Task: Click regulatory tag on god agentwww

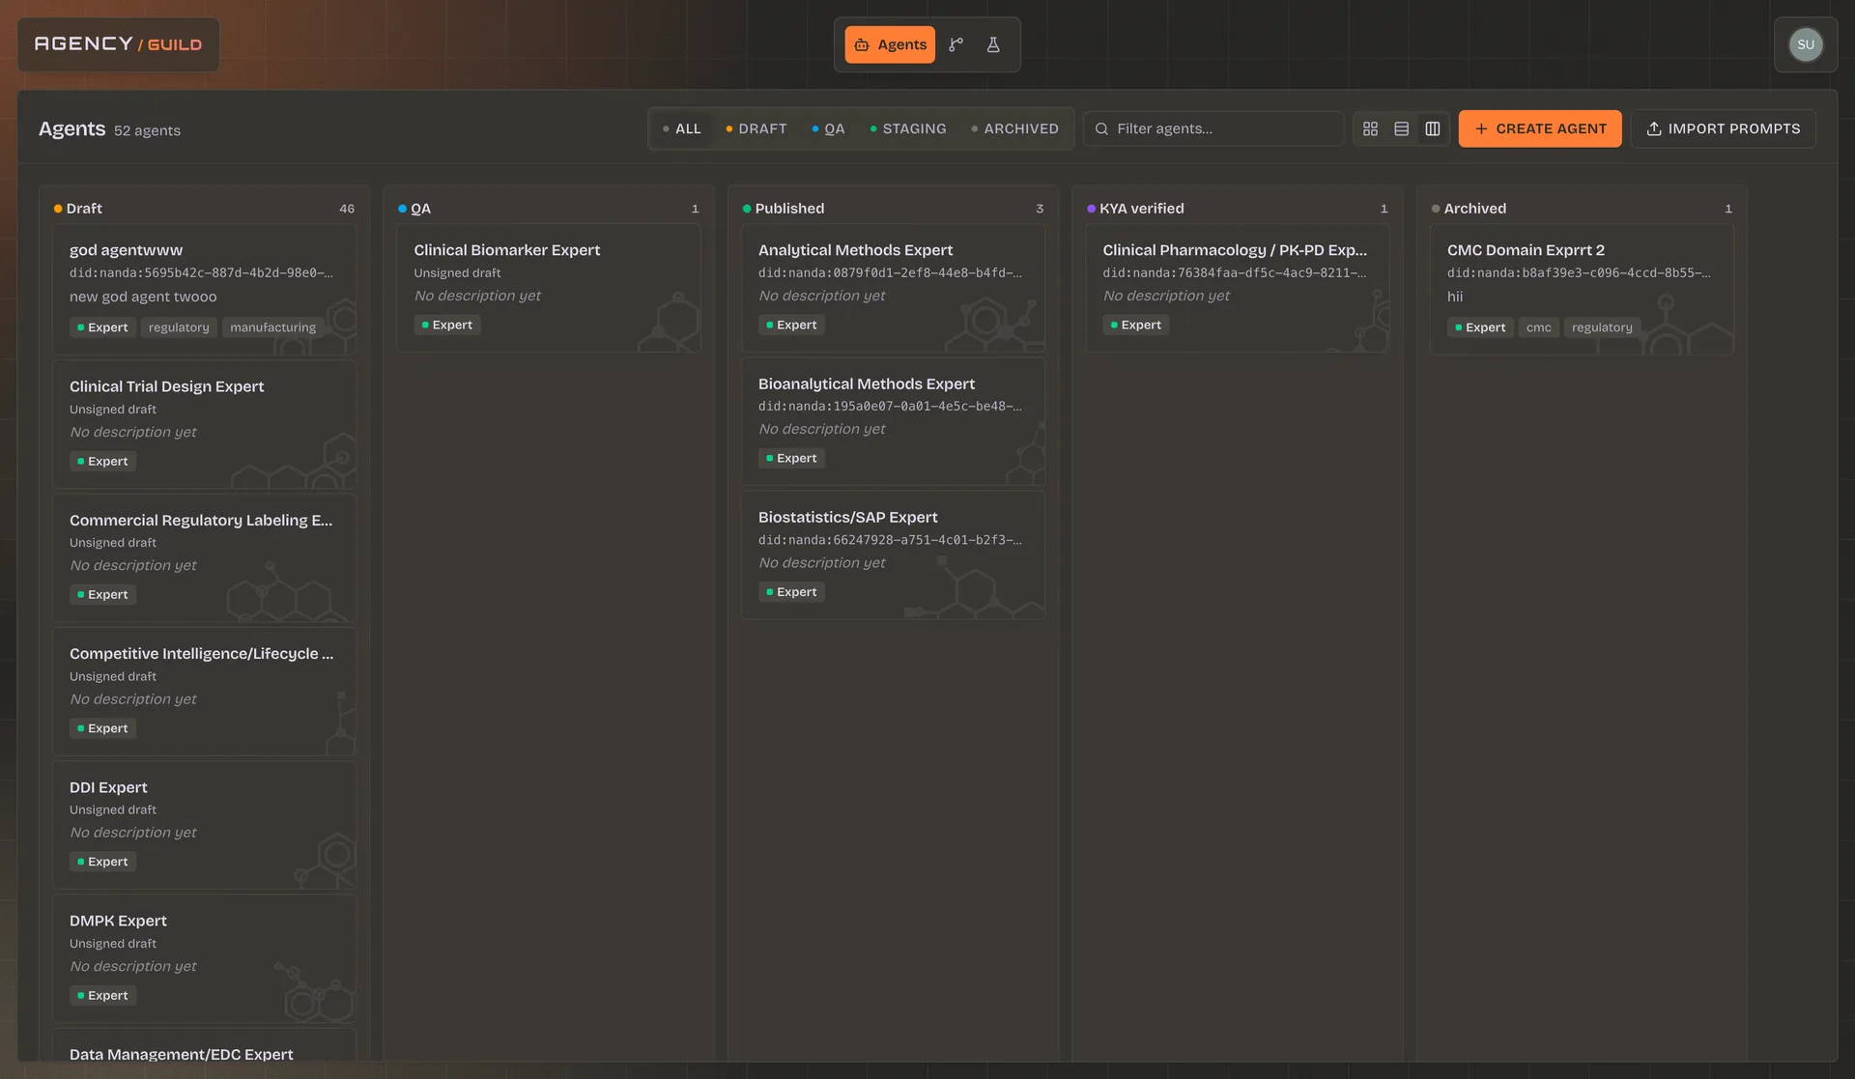Action: 179,327
